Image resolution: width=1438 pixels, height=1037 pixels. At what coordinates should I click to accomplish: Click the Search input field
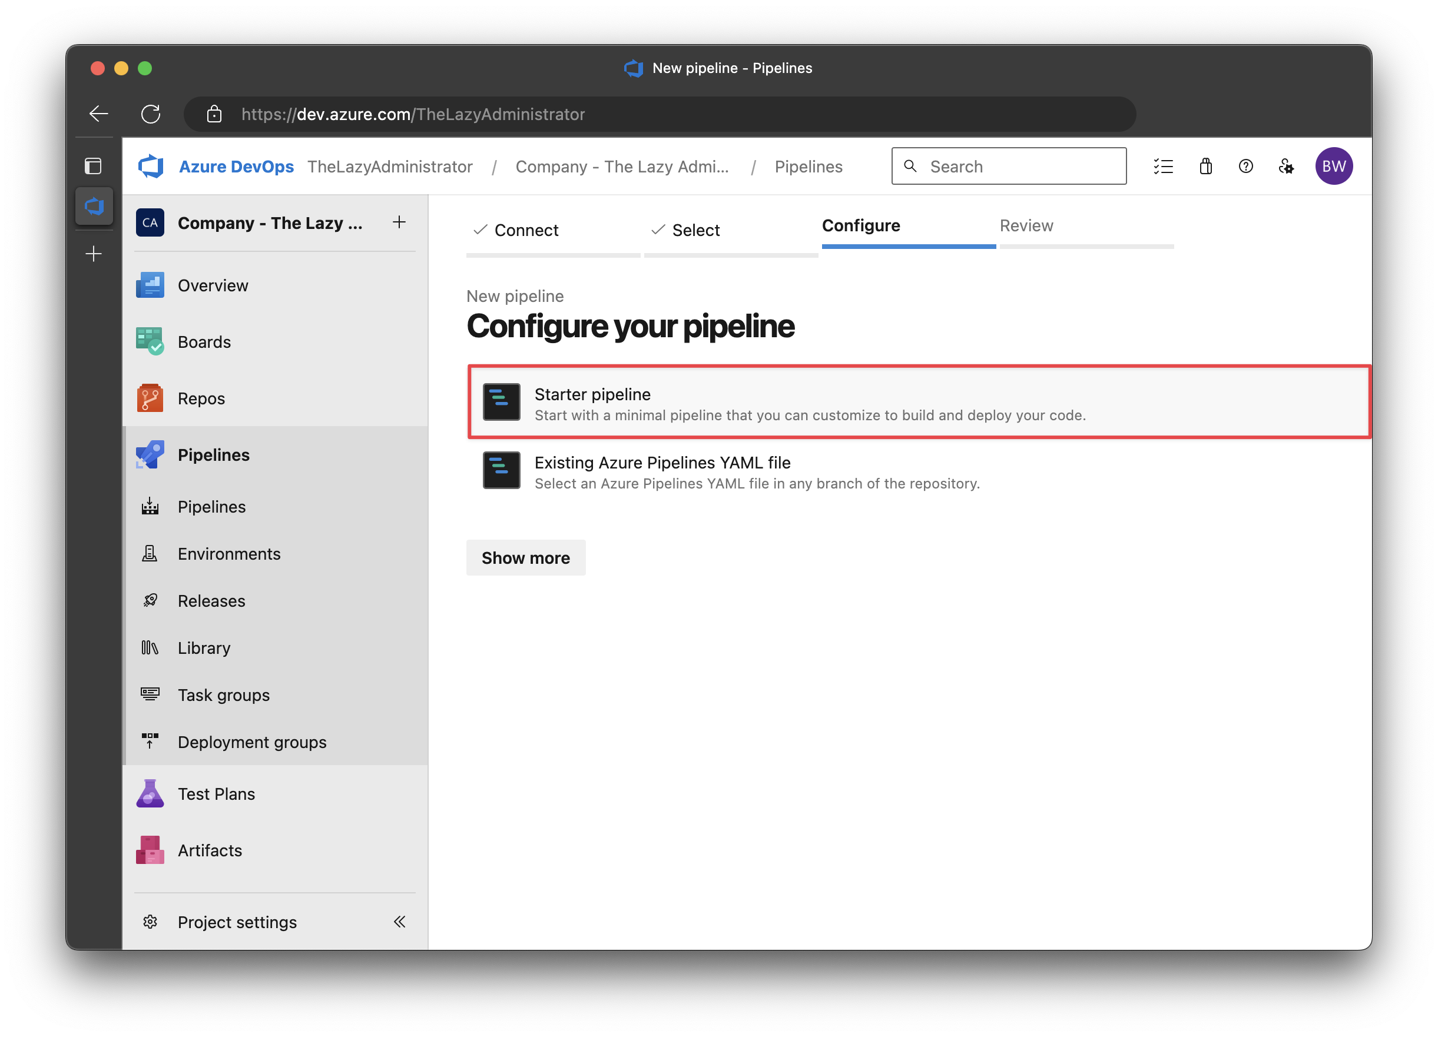point(1009,166)
